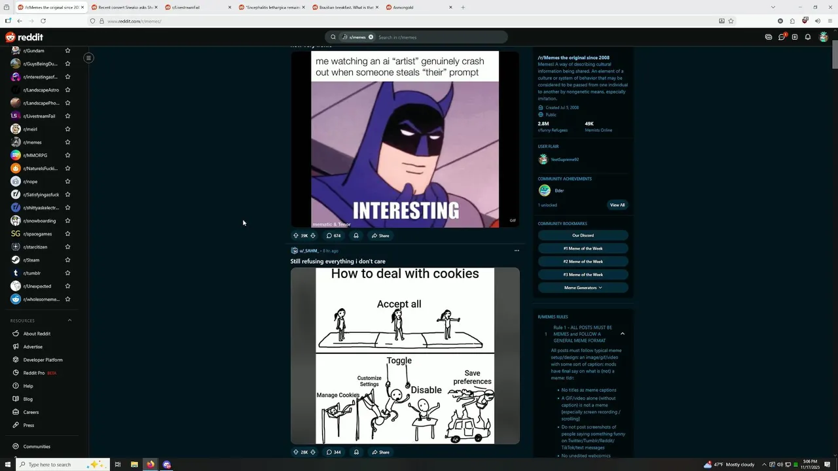Image resolution: width=838 pixels, height=471 pixels.
Task: Toggle favorite star for r/memes
Action: 67,142
